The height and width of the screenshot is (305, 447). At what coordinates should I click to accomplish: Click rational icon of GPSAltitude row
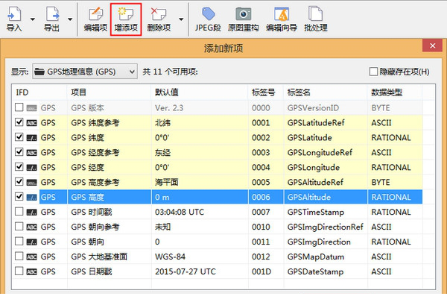point(31,197)
